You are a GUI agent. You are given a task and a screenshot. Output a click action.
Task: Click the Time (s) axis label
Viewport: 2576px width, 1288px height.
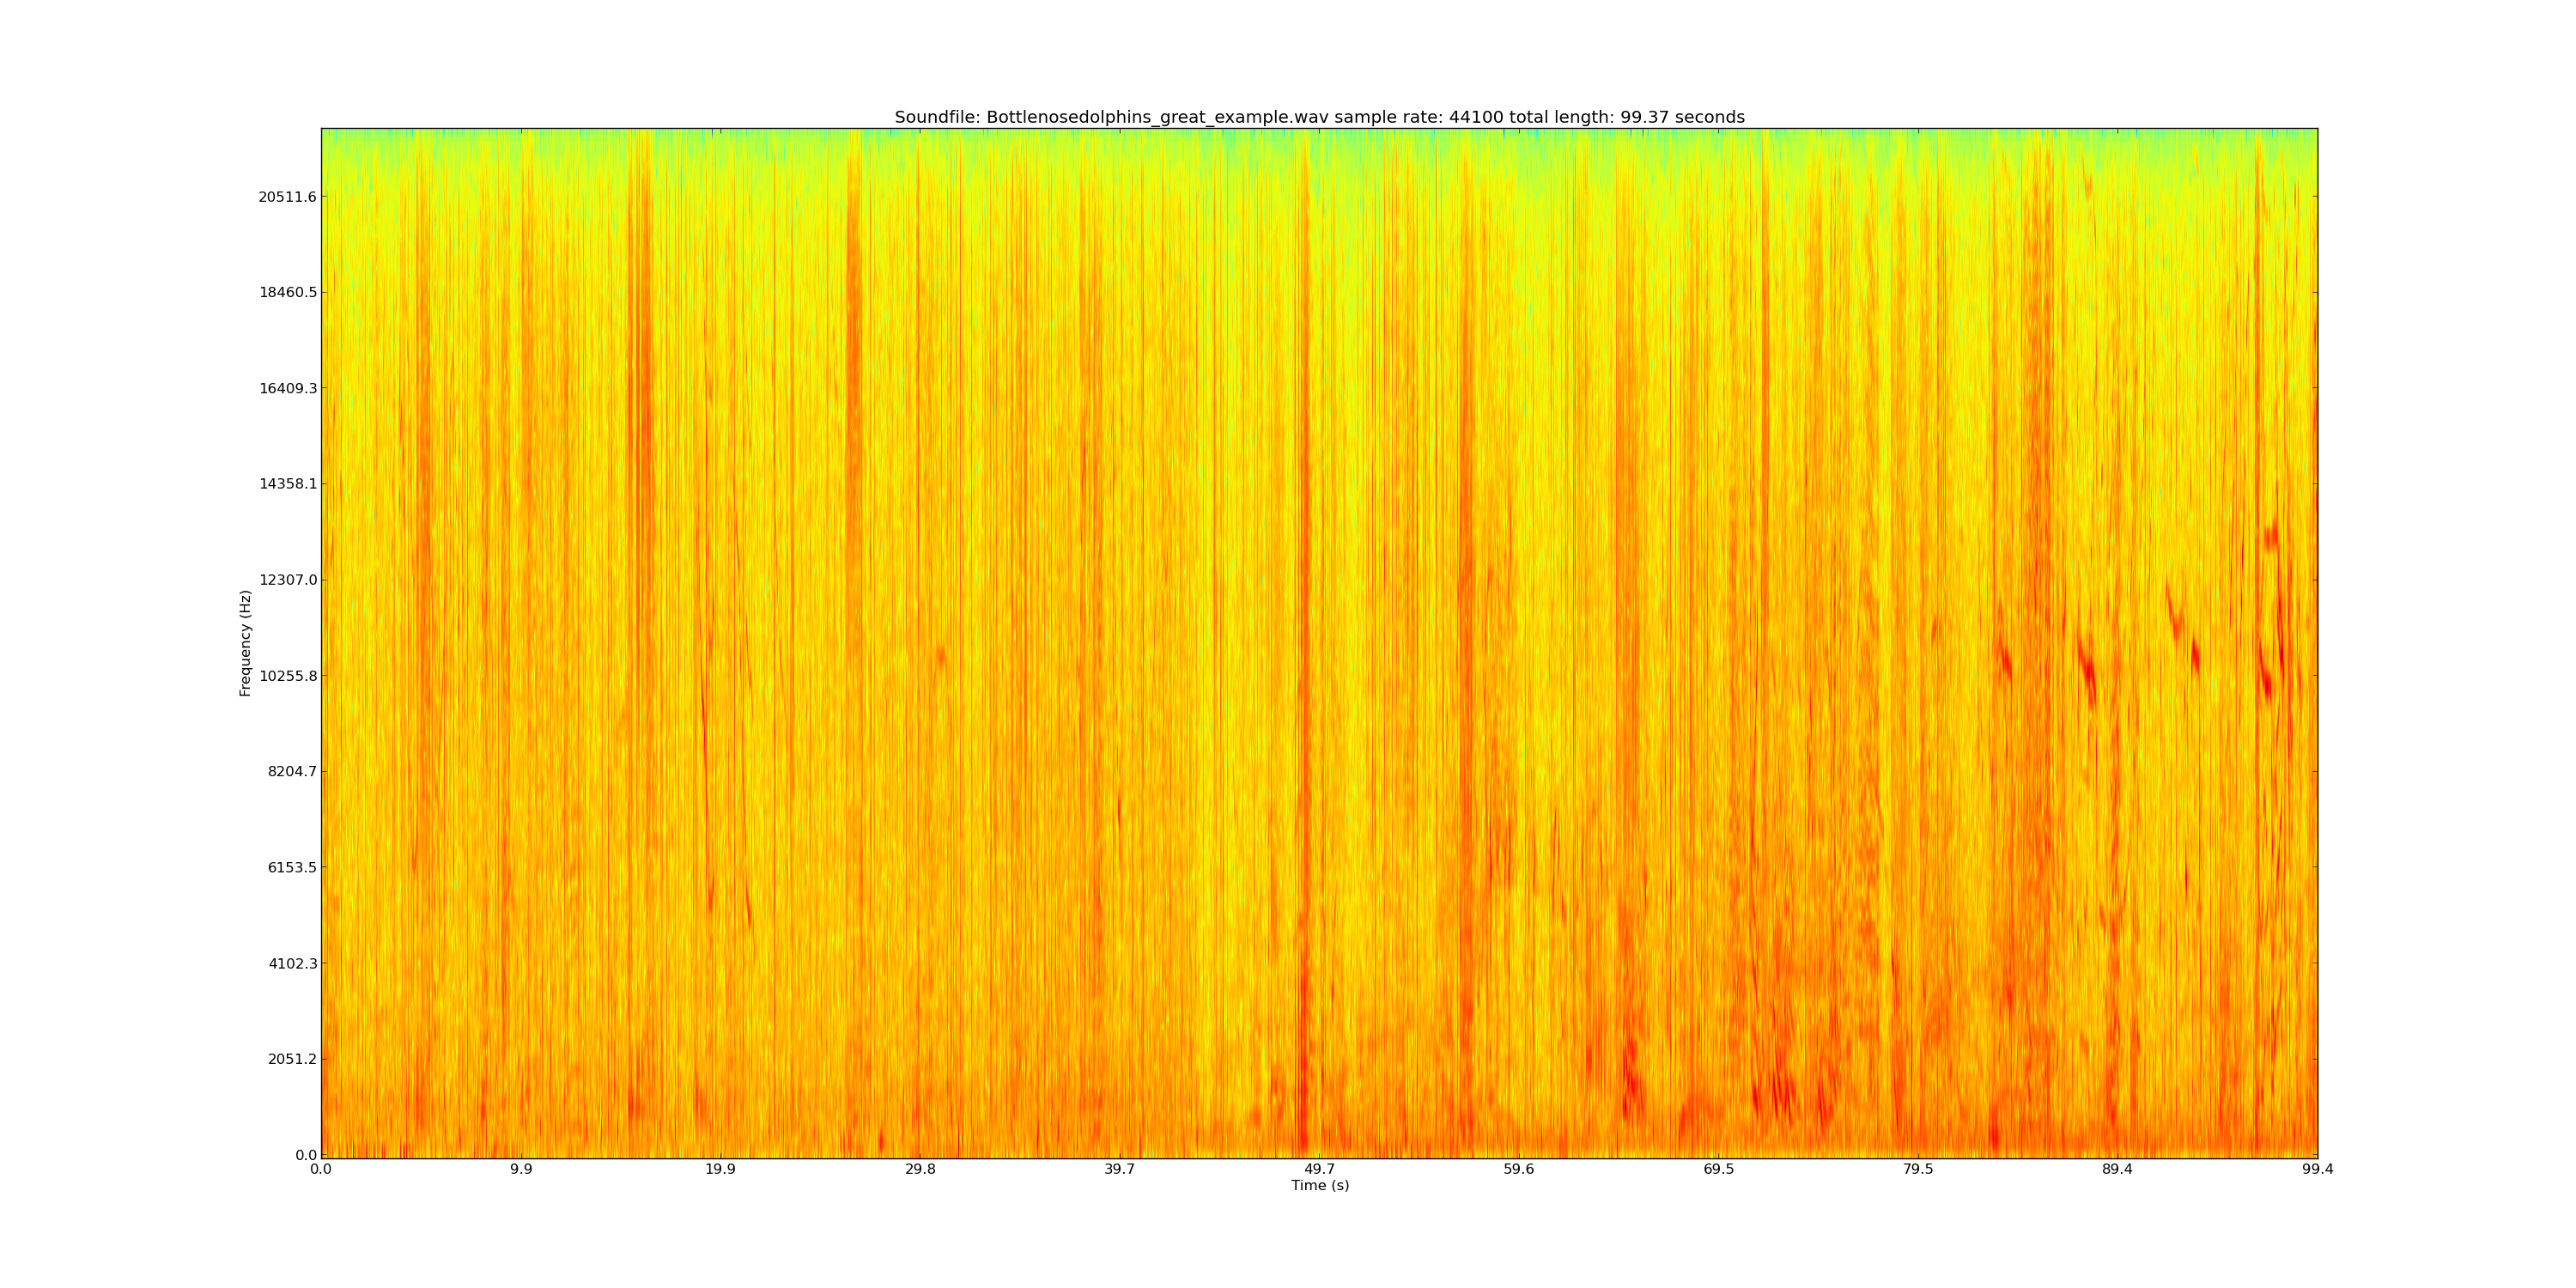(1319, 1185)
